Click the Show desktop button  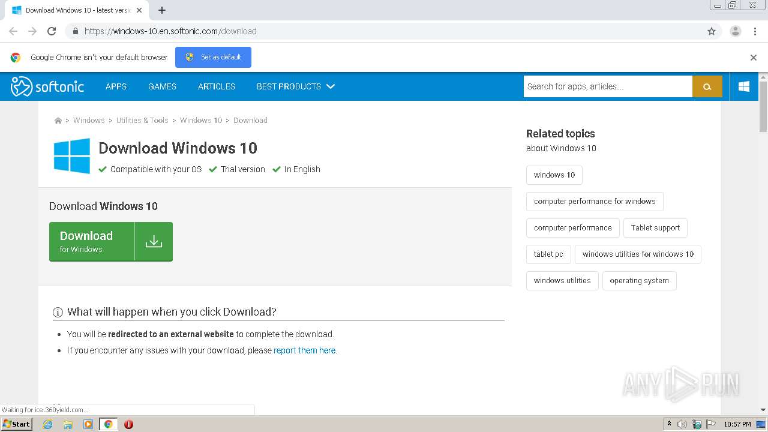(x=761, y=424)
